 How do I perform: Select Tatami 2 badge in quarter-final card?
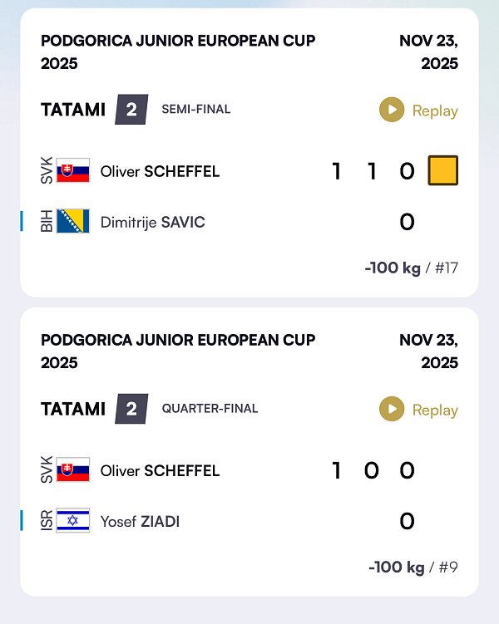coord(131,409)
